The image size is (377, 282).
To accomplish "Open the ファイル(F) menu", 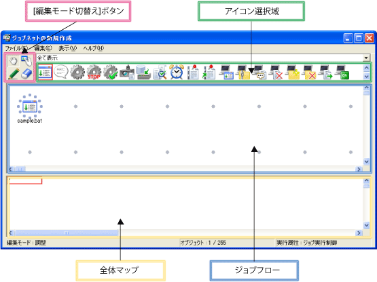I will (x=16, y=48).
